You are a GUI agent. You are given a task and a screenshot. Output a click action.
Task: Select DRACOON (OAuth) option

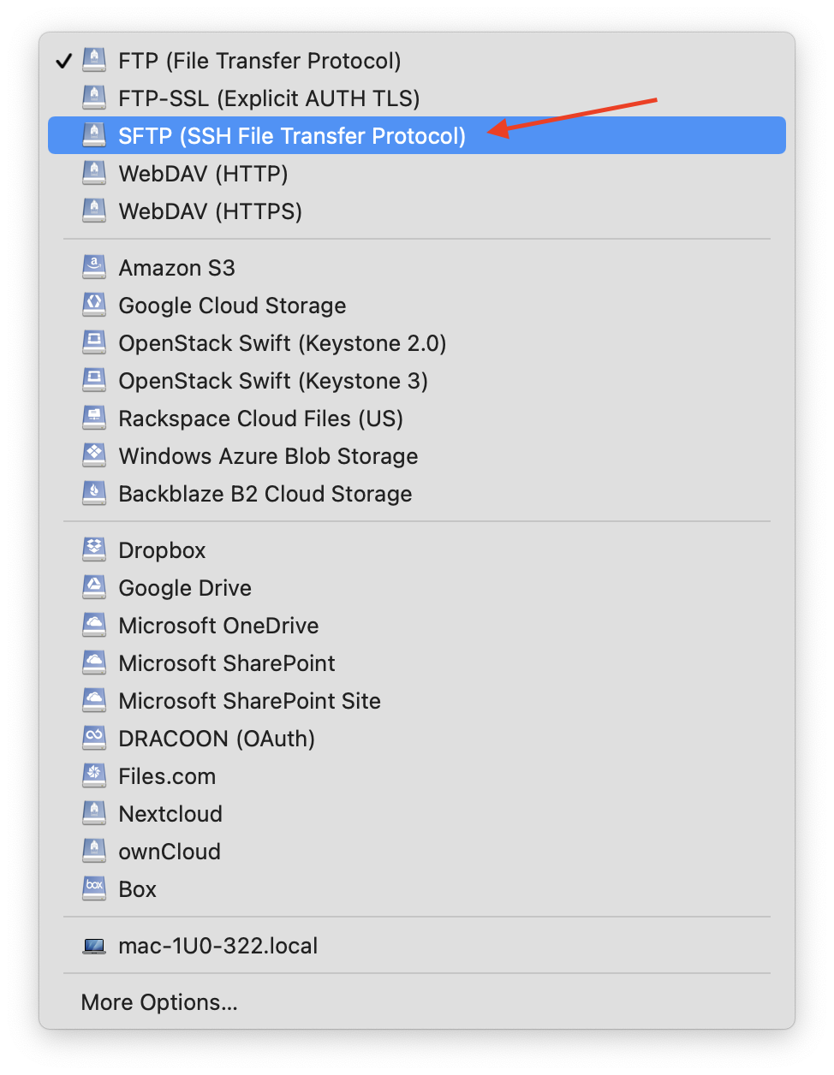click(x=417, y=738)
